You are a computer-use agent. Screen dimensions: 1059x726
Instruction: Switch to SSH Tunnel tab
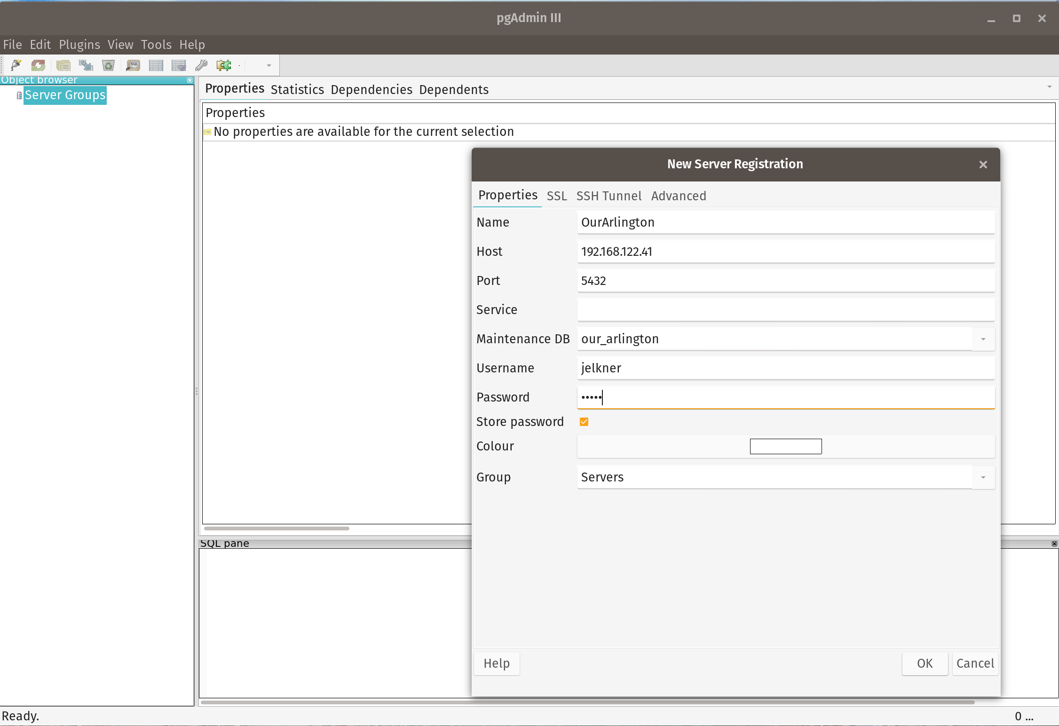click(609, 196)
